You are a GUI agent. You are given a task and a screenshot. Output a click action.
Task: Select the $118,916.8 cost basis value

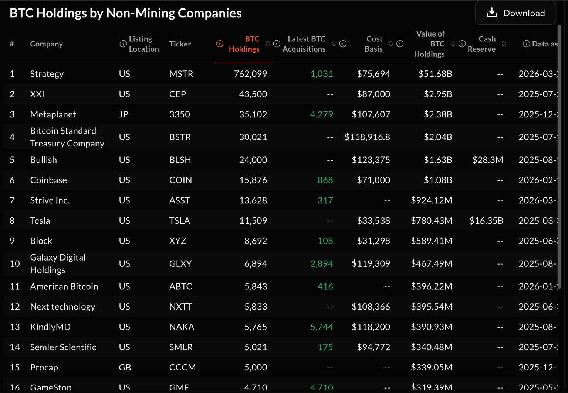click(x=367, y=137)
